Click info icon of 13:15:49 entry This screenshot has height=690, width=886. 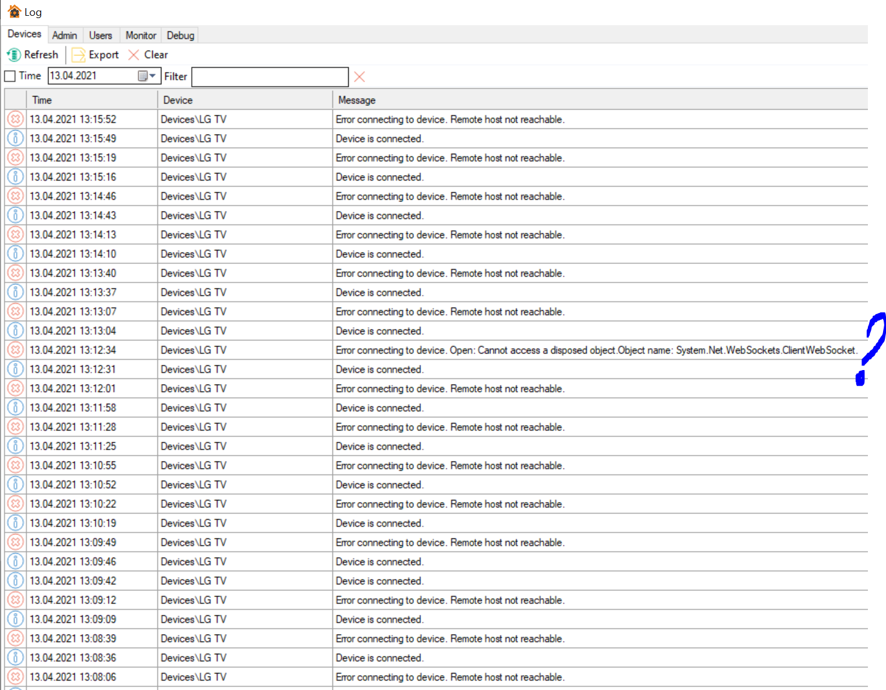[16, 139]
